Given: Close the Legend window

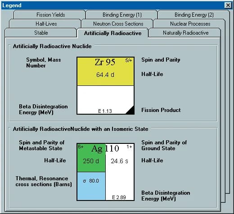Looking at the screenshot, I should pos(228,5).
